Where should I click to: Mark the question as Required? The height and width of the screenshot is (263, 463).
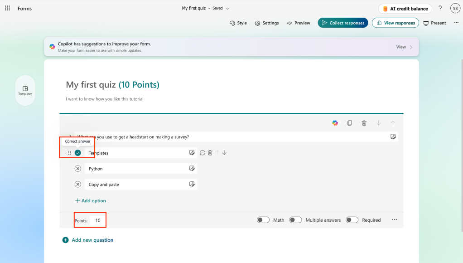pos(352,219)
